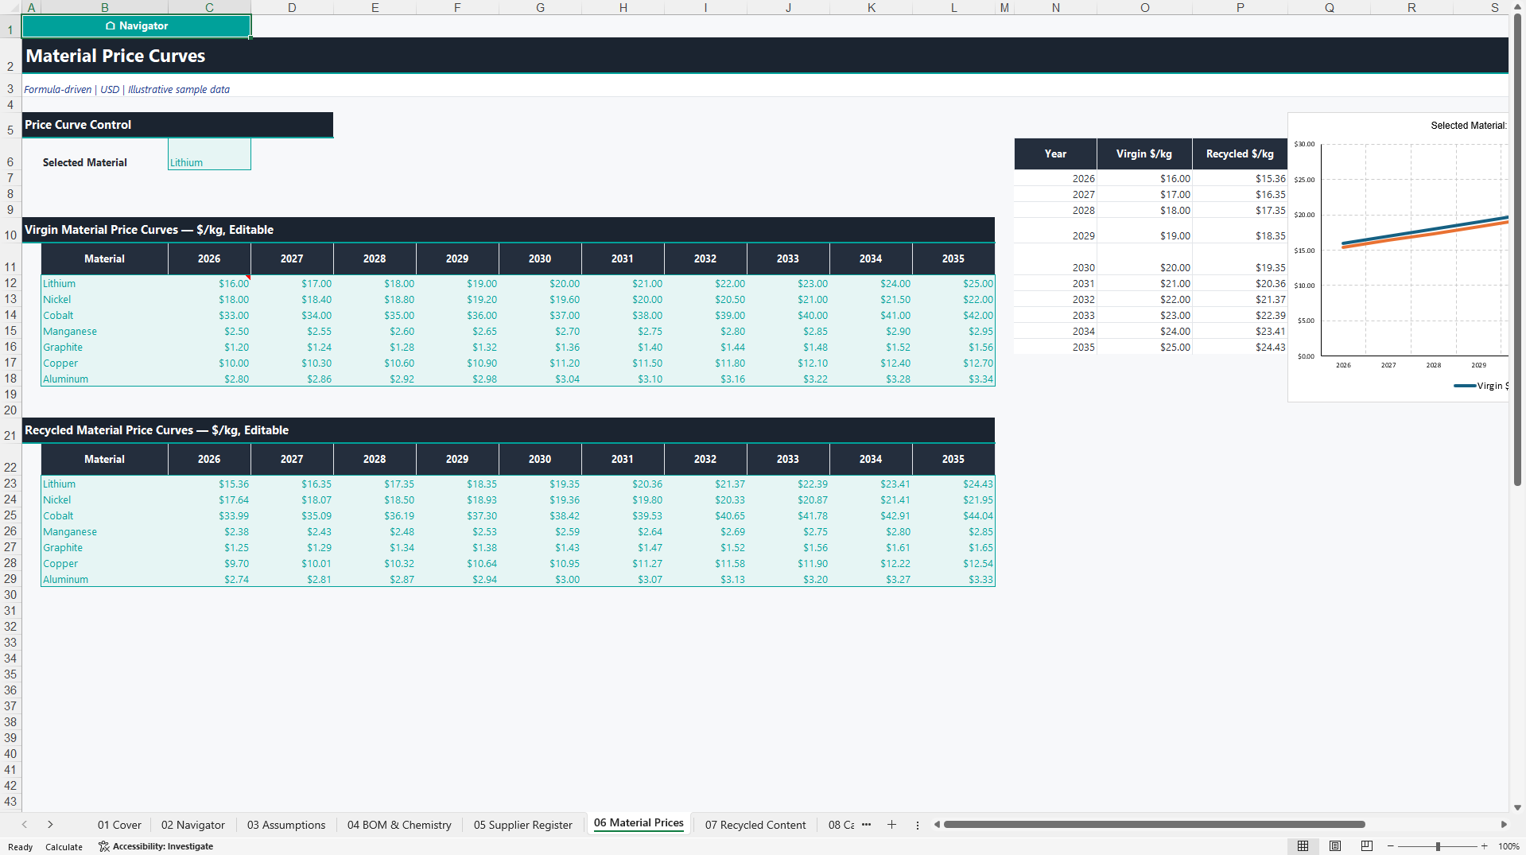Viewport: 1526px width, 855px height.
Task: Click the Virgin legend entry in chart
Action: coord(1481,386)
